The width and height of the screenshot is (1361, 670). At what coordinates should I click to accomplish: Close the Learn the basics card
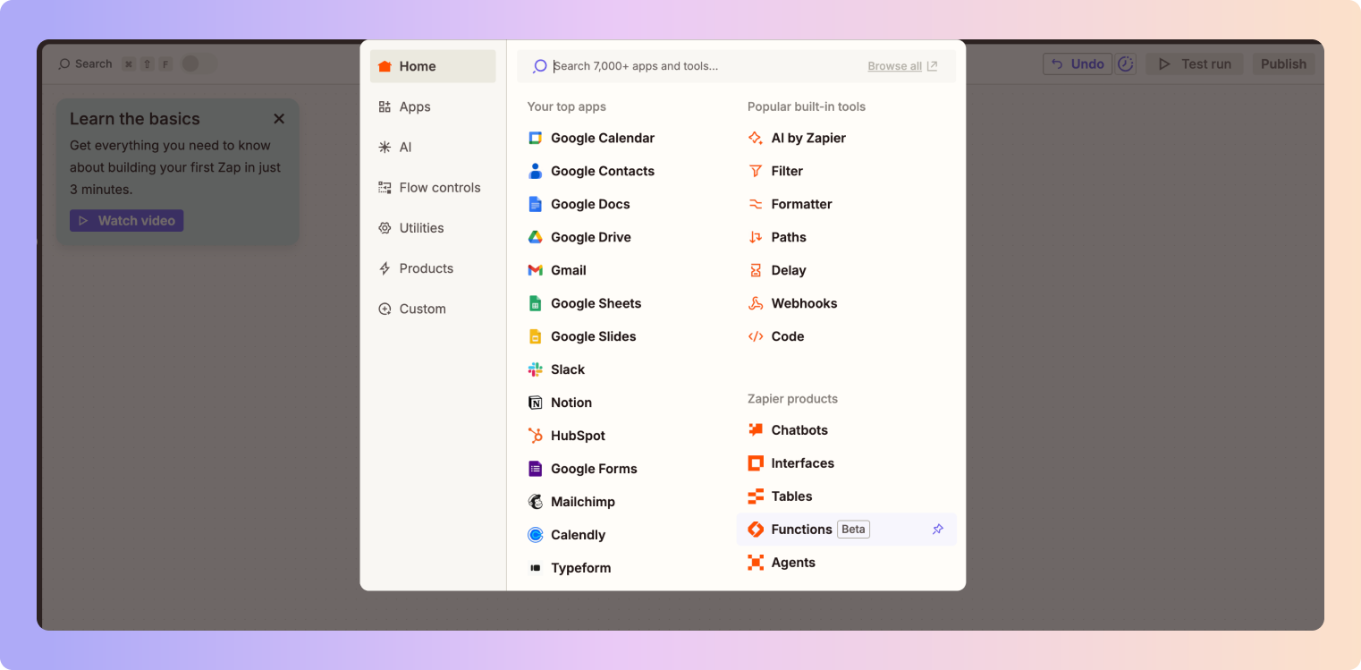pyautogui.click(x=279, y=119)
